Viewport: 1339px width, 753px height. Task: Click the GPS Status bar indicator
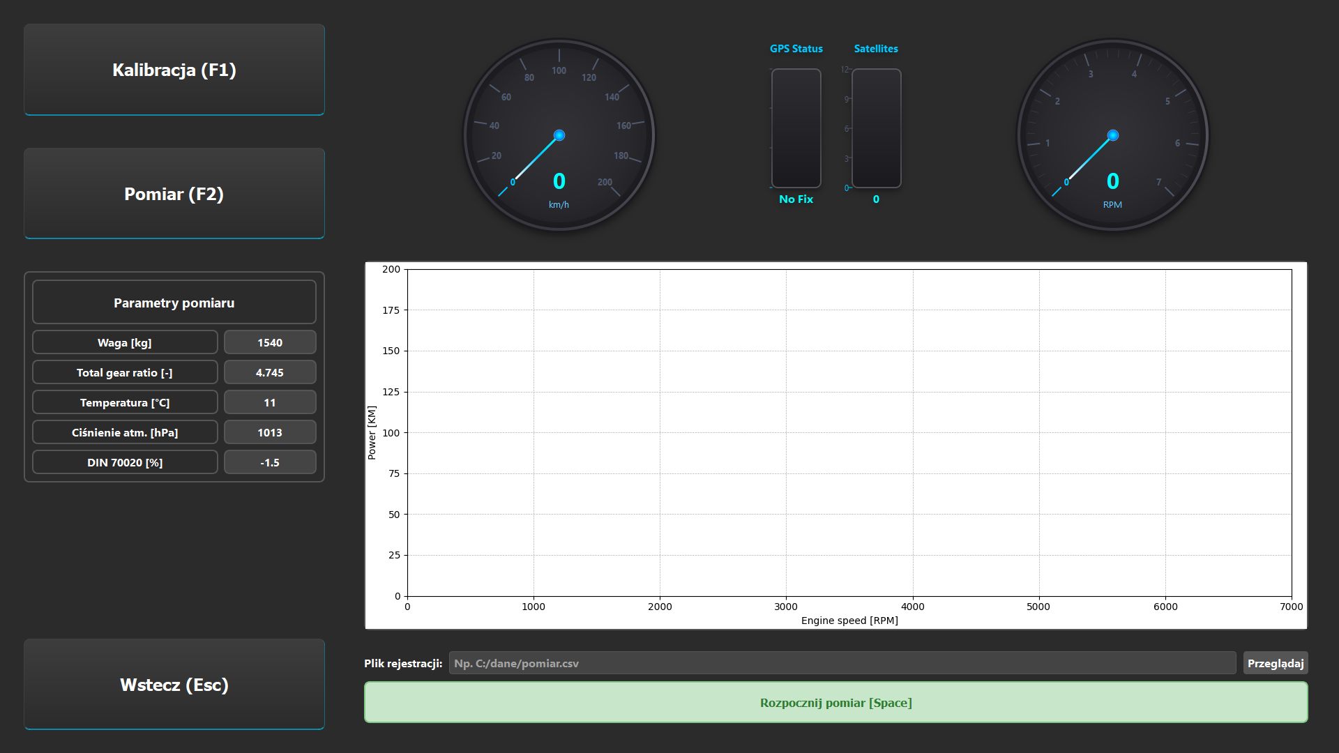(x=796, y=128)
